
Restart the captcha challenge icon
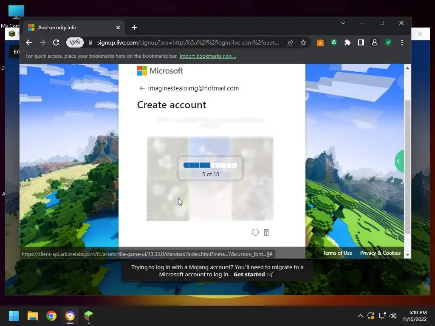click(255, 232)
